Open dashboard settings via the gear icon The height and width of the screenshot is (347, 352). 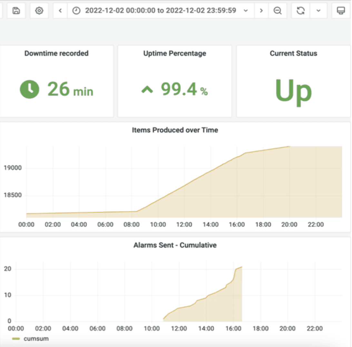39,11
